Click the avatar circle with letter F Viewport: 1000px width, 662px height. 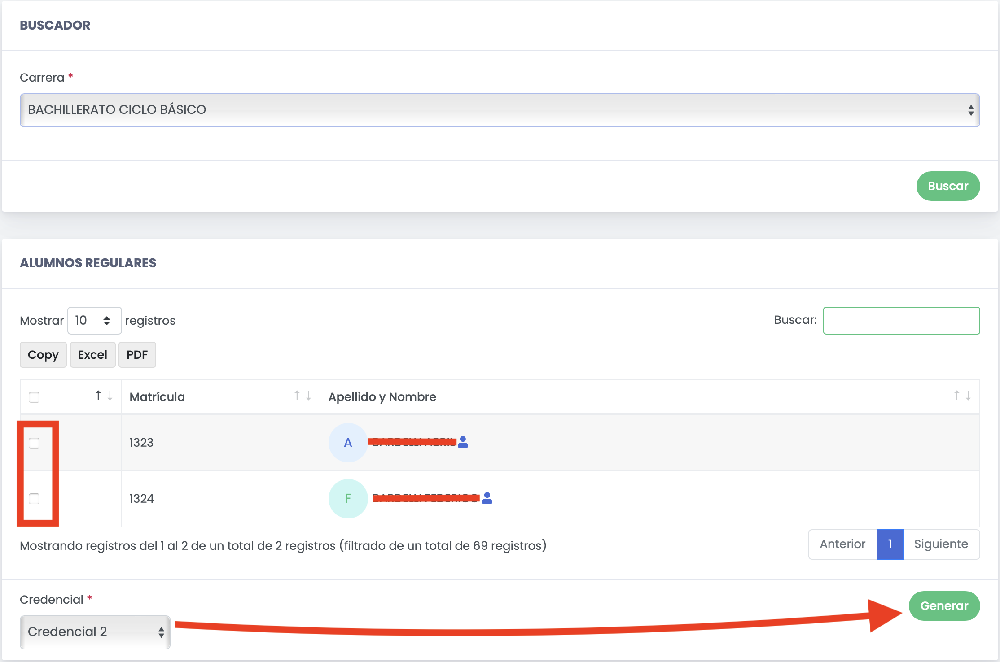(x=348, y=499)
